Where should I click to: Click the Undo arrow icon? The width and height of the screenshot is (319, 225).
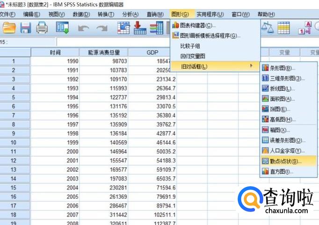point(83,28)
